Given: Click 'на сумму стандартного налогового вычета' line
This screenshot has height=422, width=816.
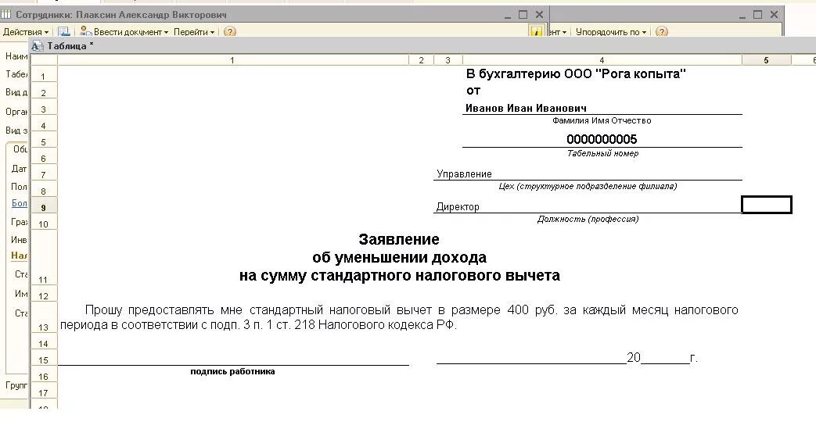Looking at the screenshot, I should (x=399, y=275).
